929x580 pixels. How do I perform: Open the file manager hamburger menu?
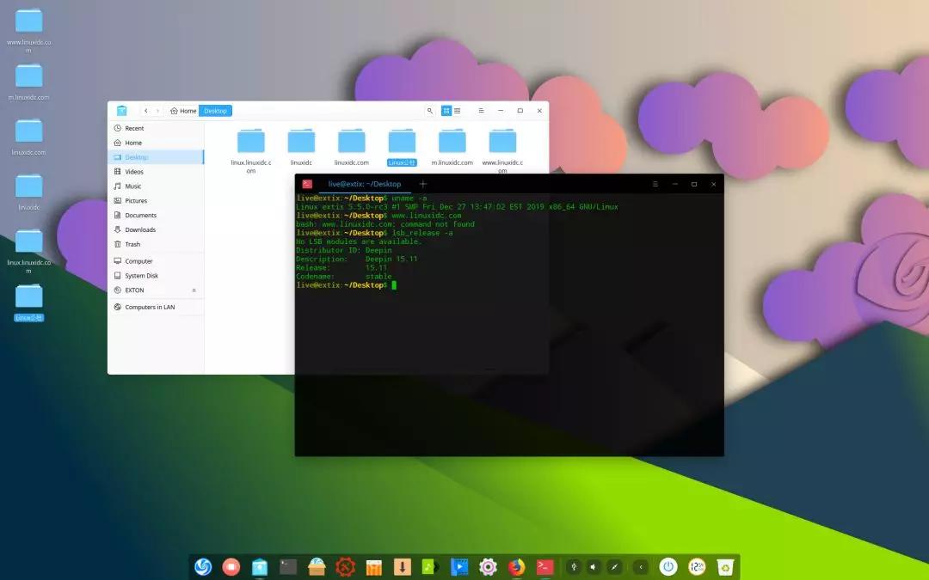pos(481,111)
